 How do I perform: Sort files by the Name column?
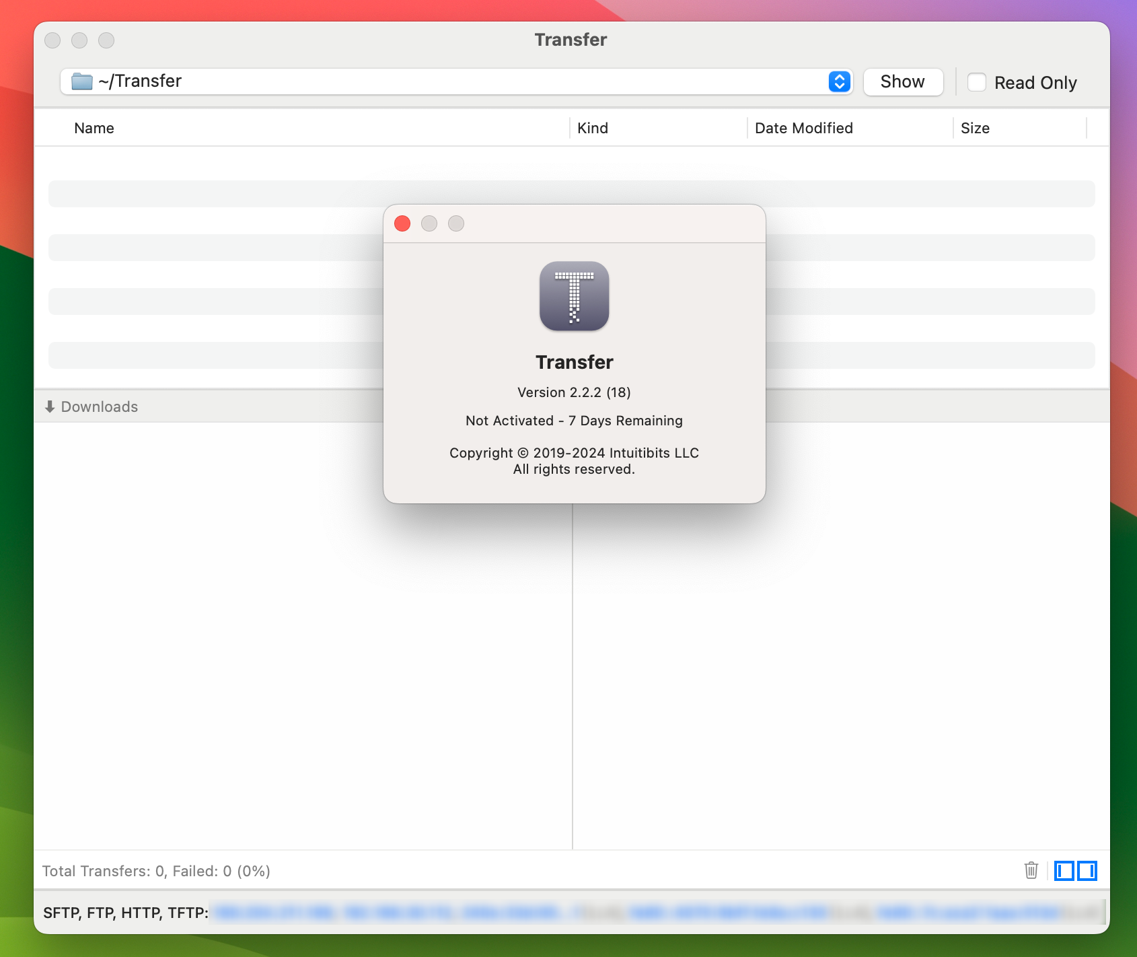coord(94,128)
